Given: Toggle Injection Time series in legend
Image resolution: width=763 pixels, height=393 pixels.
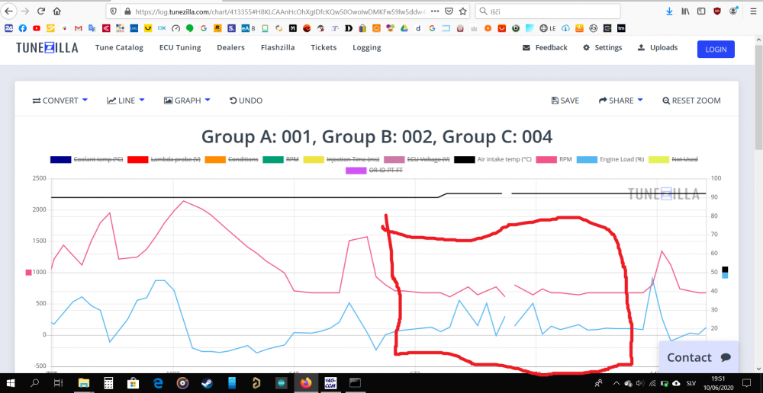Looking at the screenshot, I should point(341,159).
